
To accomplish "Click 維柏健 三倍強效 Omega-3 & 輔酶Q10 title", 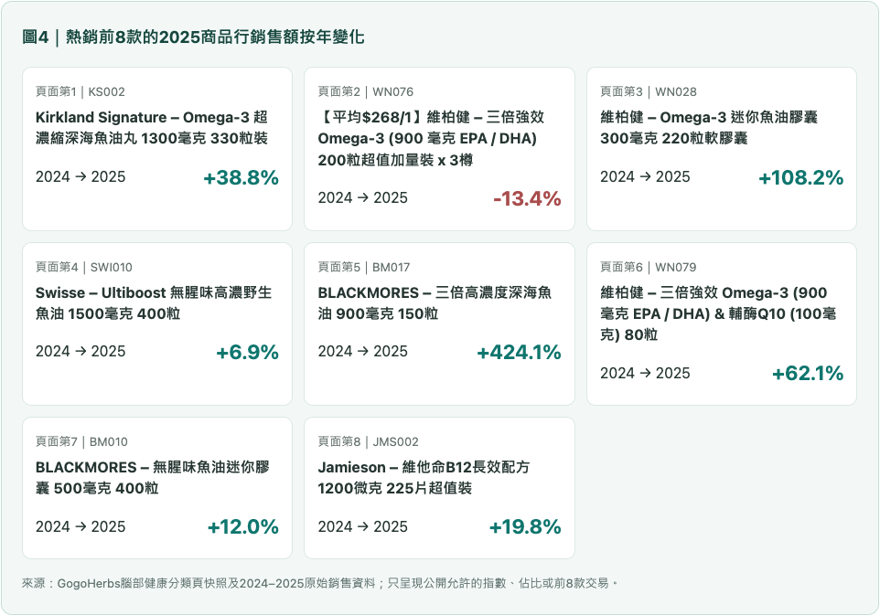I will 718,313.
